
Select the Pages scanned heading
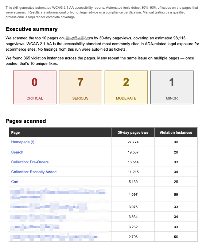tap(26, 121)
